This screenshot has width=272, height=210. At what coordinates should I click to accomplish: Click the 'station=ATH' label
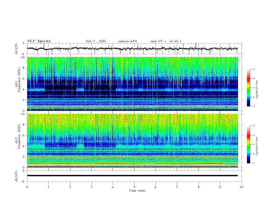pos(127,41)
